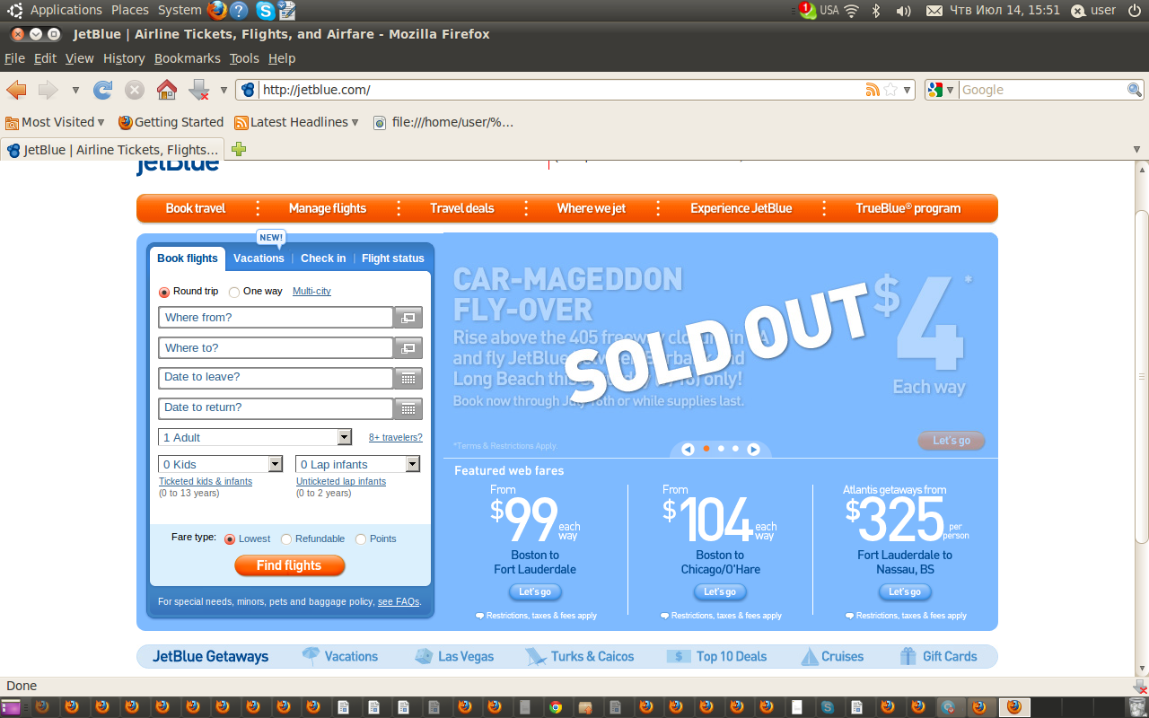This screenshot has height=718, width=1149.
Task: Choose the Refundable fare type
Action: coord(286,539)
